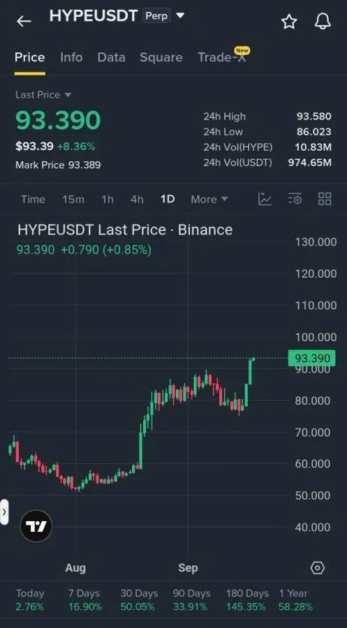Open the Trade-X tab

point(221,57)
